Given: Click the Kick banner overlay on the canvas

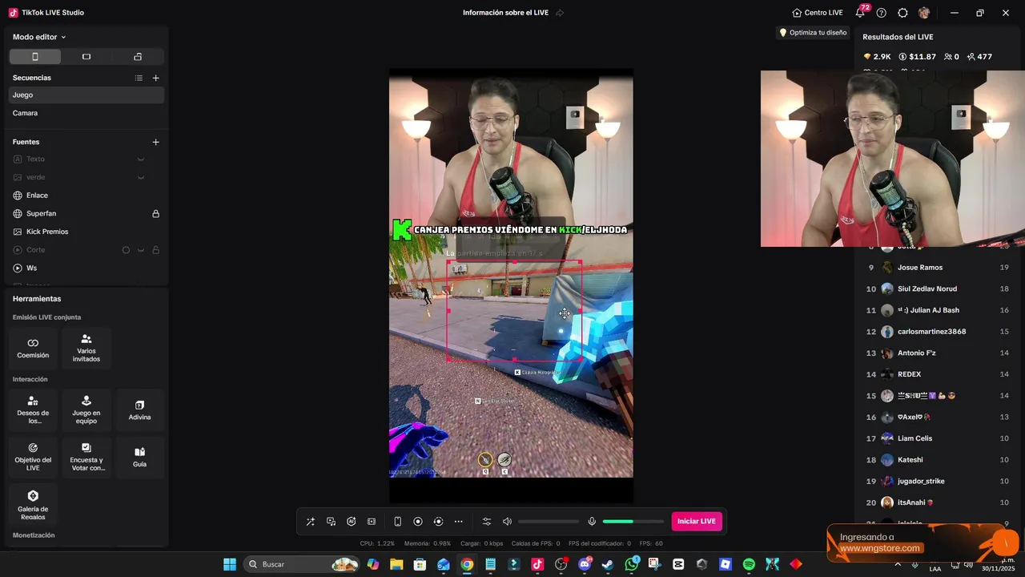Looking at the screenshot, I should tap(510, 230).
